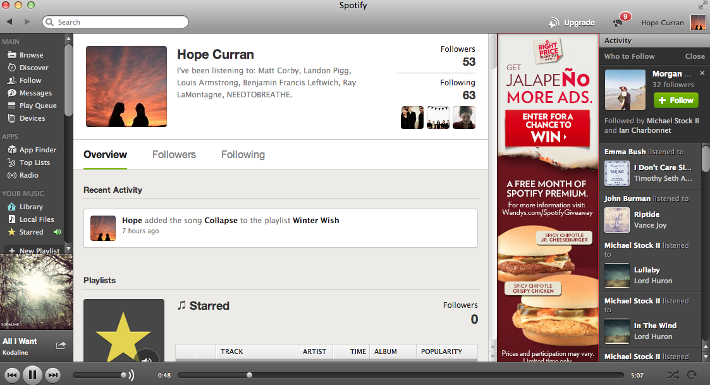Image resolution: width=710 pixels, height=385 pixels.
Task: Switch to the Following tab
Action: [243, 155]
